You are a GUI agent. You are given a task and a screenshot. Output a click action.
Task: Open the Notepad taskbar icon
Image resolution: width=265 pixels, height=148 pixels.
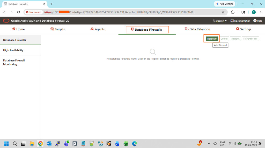click(x=83, y=144)
